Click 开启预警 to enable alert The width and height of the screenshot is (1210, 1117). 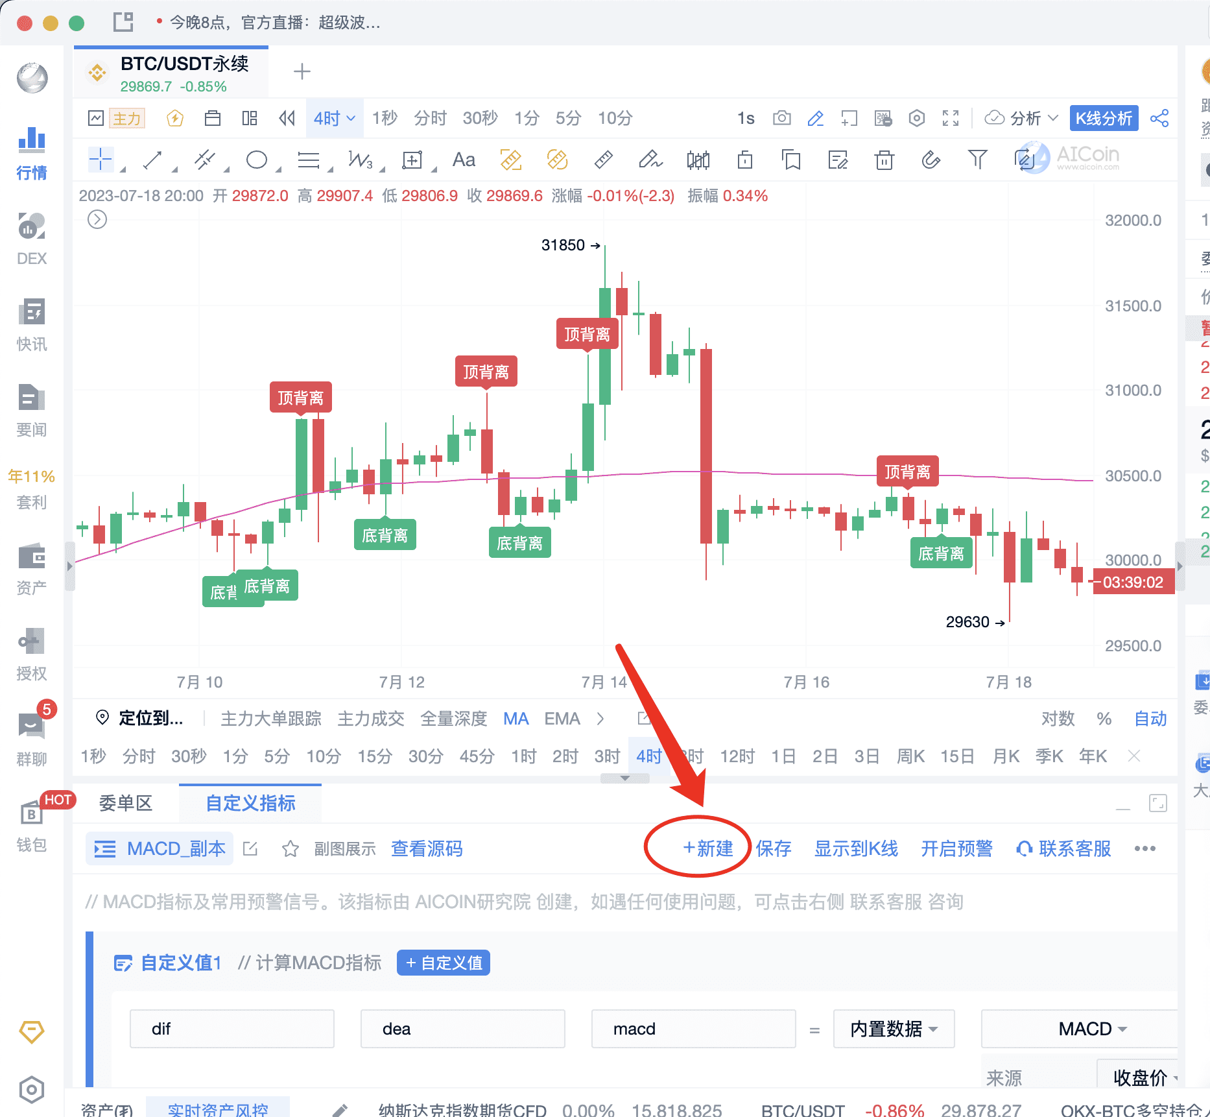coord(957,848)
